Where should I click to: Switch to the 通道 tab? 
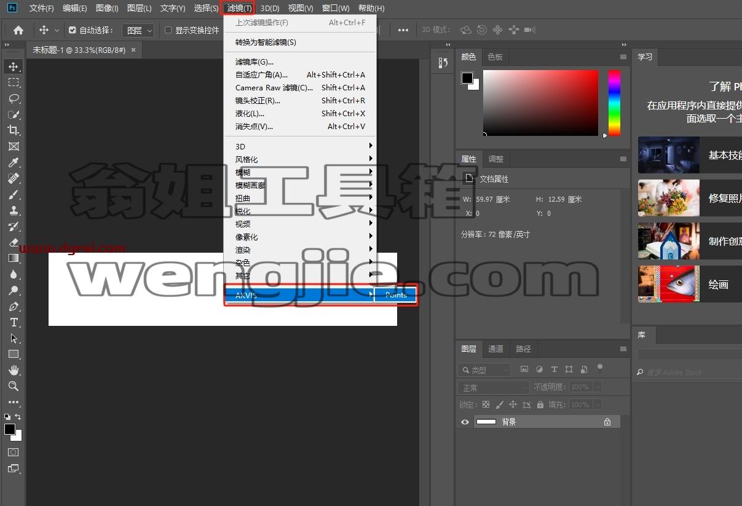pos(495,349)
